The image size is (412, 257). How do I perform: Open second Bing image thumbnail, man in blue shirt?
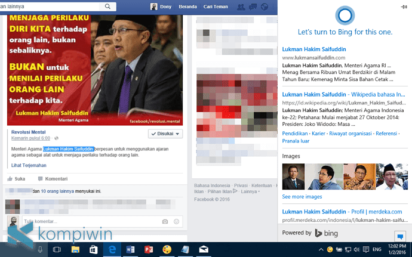[x=324, y=177]
